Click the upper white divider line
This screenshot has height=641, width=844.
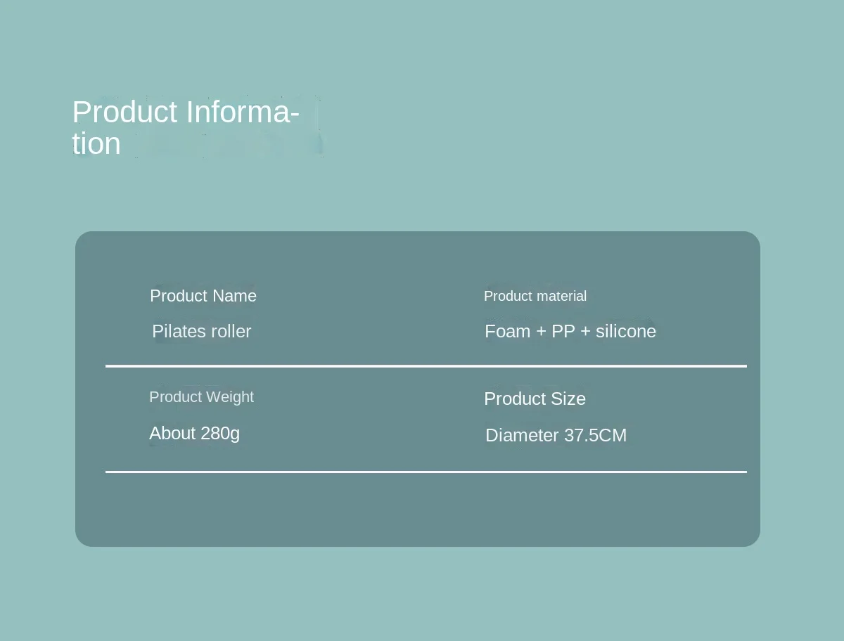[x=426, y=366]
